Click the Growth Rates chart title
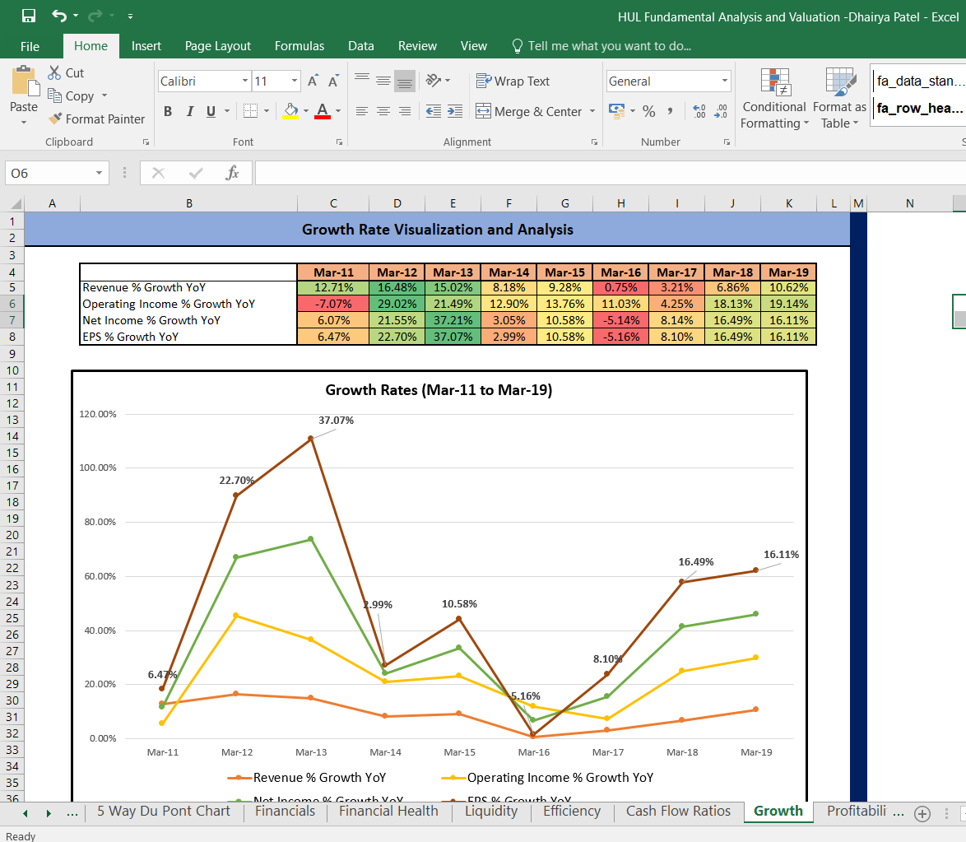The height and width of the screenshot is (842, 966). (x=439, y=389)
